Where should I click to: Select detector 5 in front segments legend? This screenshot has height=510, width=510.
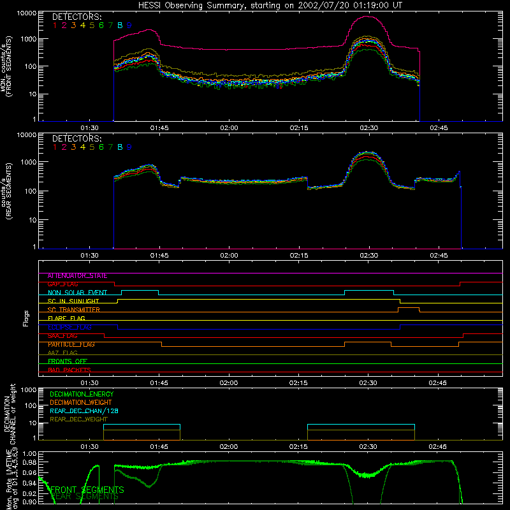tap(92, 25)
